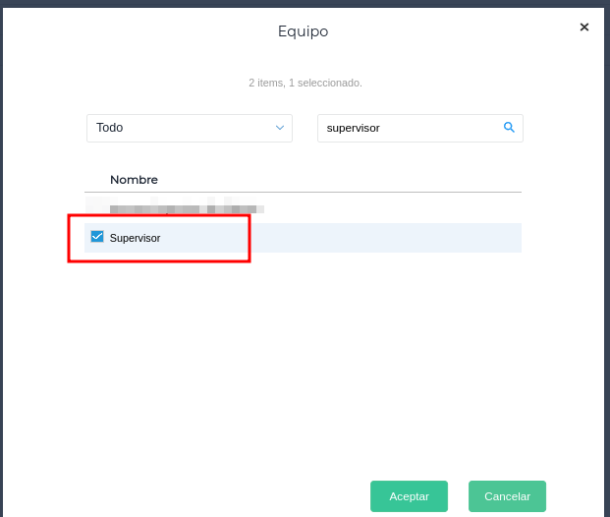Click the magnifying glass search icon
610x517 pixels.
pyautogui.click(x=509, y=128)
